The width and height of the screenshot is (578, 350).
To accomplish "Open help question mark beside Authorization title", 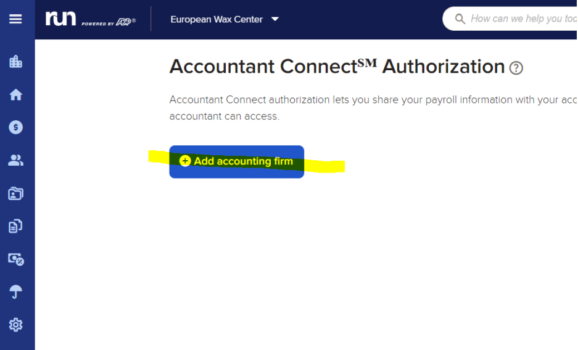I will (x=516, y=68).
